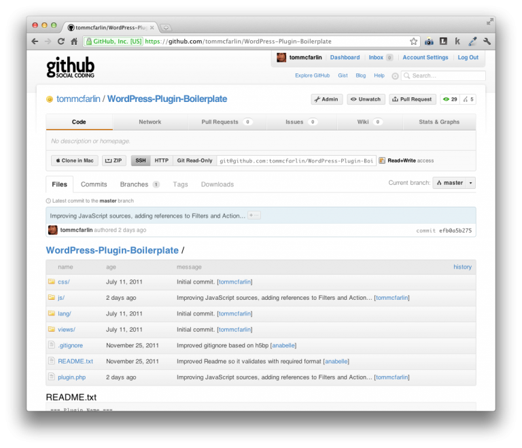
Task: Select Git Read-Only clone protocol
Action: tap(195, 160)
